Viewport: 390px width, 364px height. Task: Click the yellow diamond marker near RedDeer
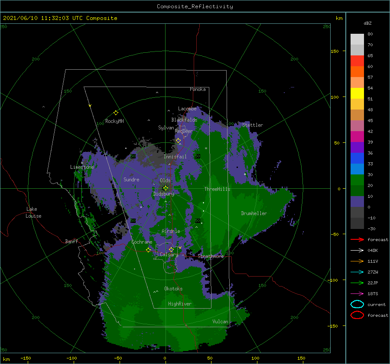(179, 141)
